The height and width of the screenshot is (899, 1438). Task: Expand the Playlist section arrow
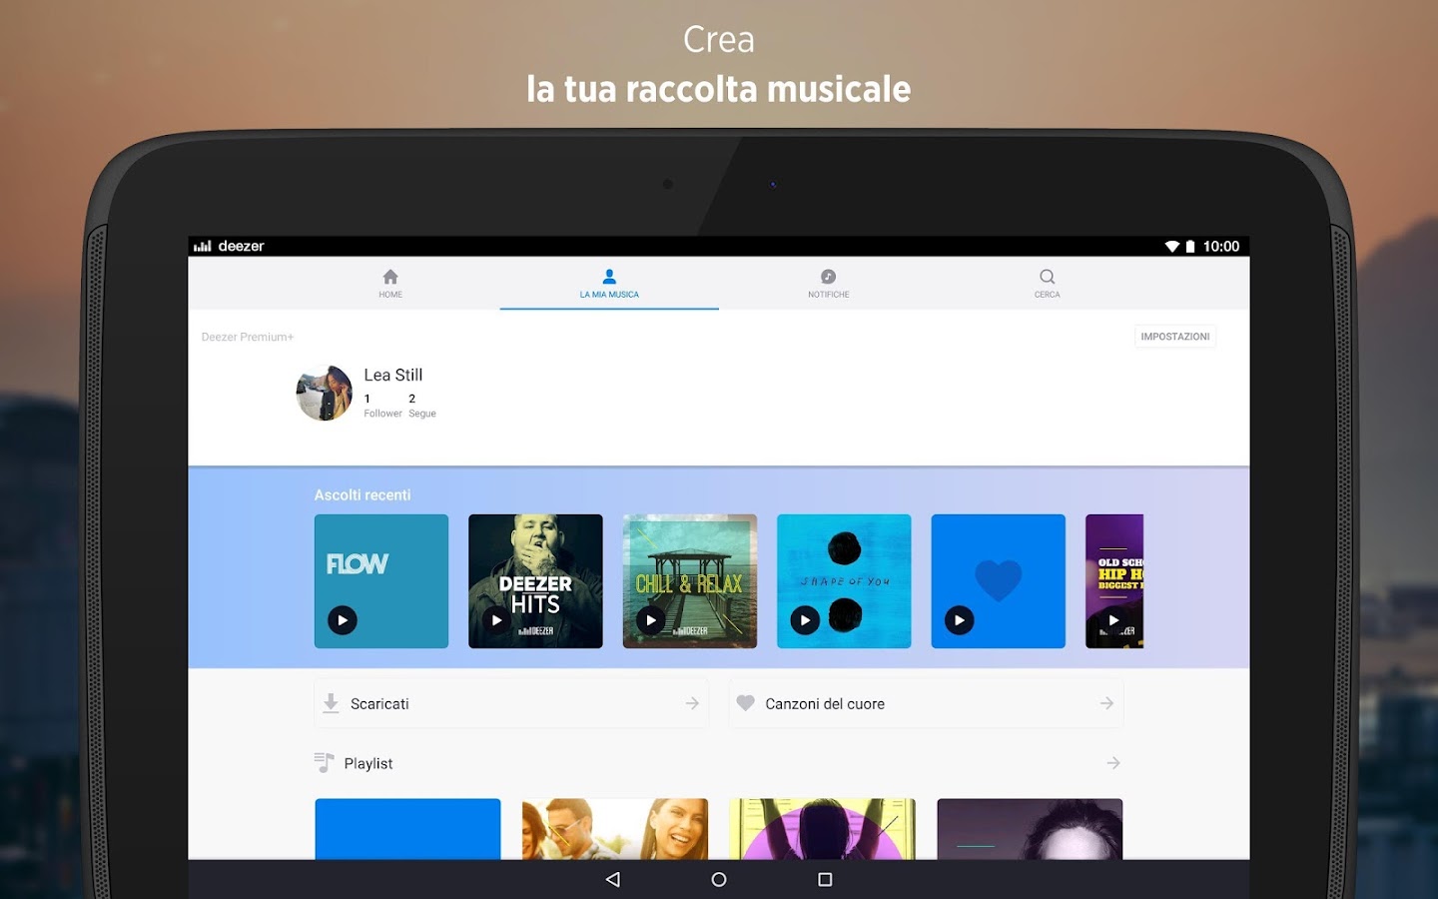pyautogui.click(x=1113, y=763)
